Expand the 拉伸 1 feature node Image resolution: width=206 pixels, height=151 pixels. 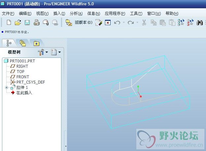click(6, 87)
